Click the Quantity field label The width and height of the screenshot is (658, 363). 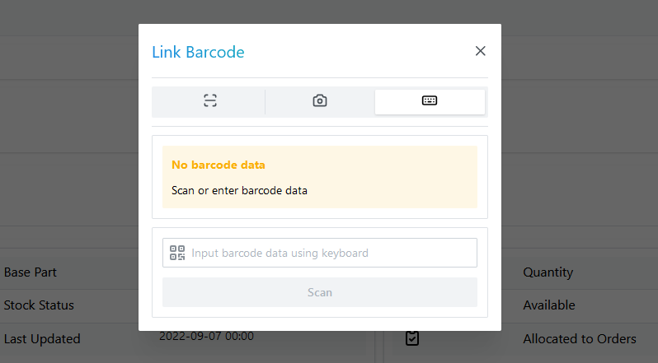[548, 272]
